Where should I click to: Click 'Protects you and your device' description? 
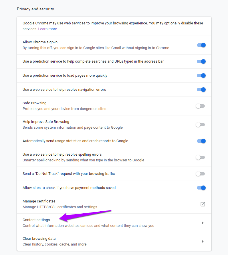pos(64,109)
